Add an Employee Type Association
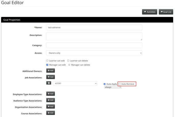 coord(51,94)
